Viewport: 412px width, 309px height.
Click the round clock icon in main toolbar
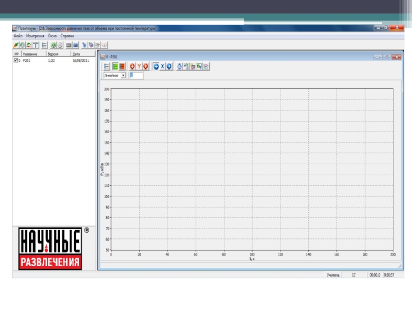(x=22, y=45)
